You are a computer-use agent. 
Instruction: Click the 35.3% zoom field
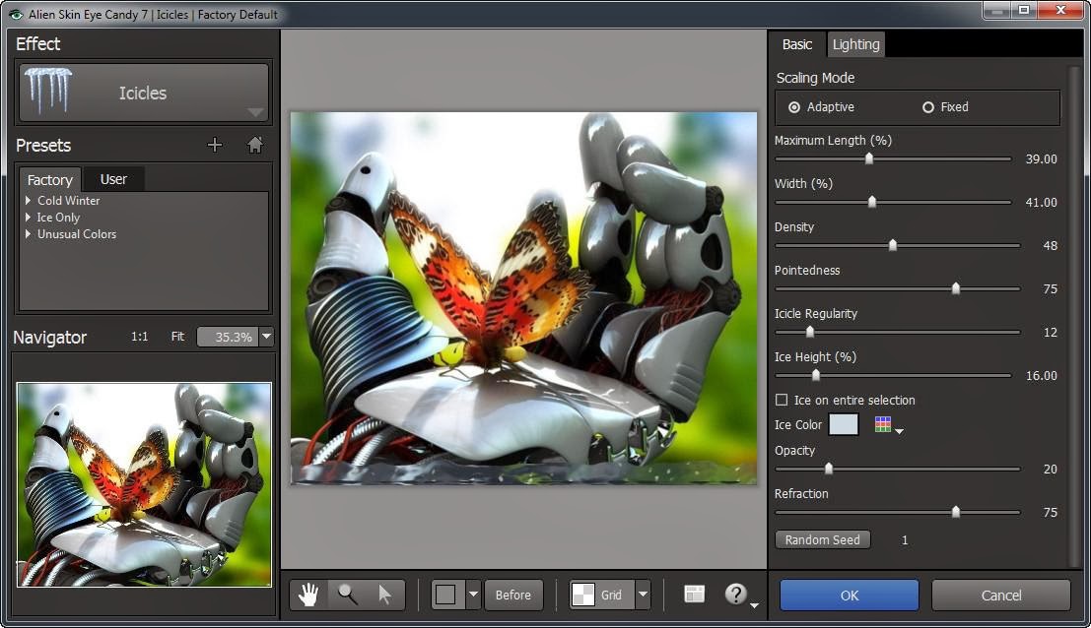click(228, 337)
